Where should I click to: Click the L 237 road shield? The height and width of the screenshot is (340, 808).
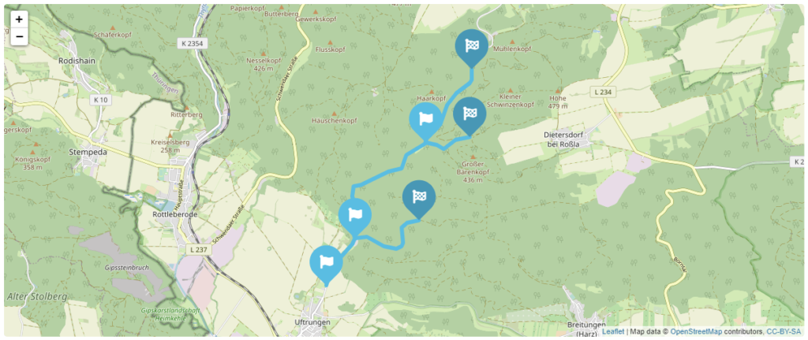(x=196, y=249)
